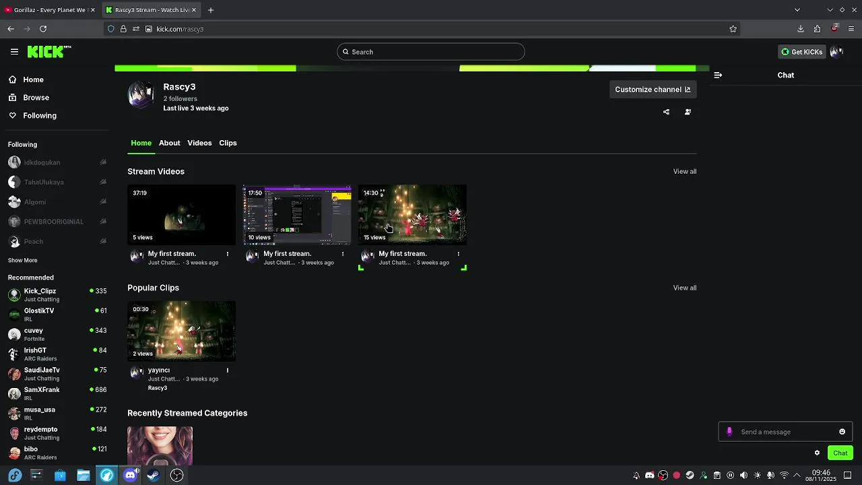
Task: Click View all for Stream Videos
Action: [685, 171]
